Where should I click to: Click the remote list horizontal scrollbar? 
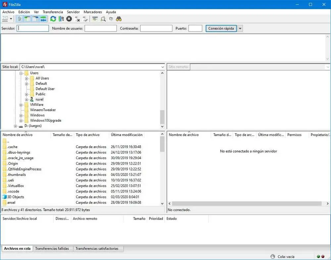tap(247, 204)
